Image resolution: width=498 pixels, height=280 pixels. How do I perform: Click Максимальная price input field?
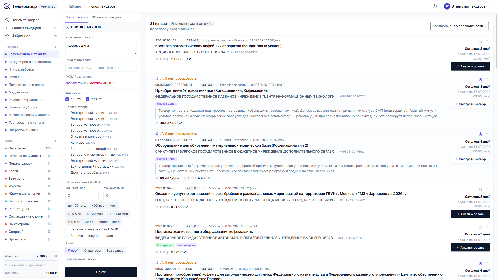point(120,196)
